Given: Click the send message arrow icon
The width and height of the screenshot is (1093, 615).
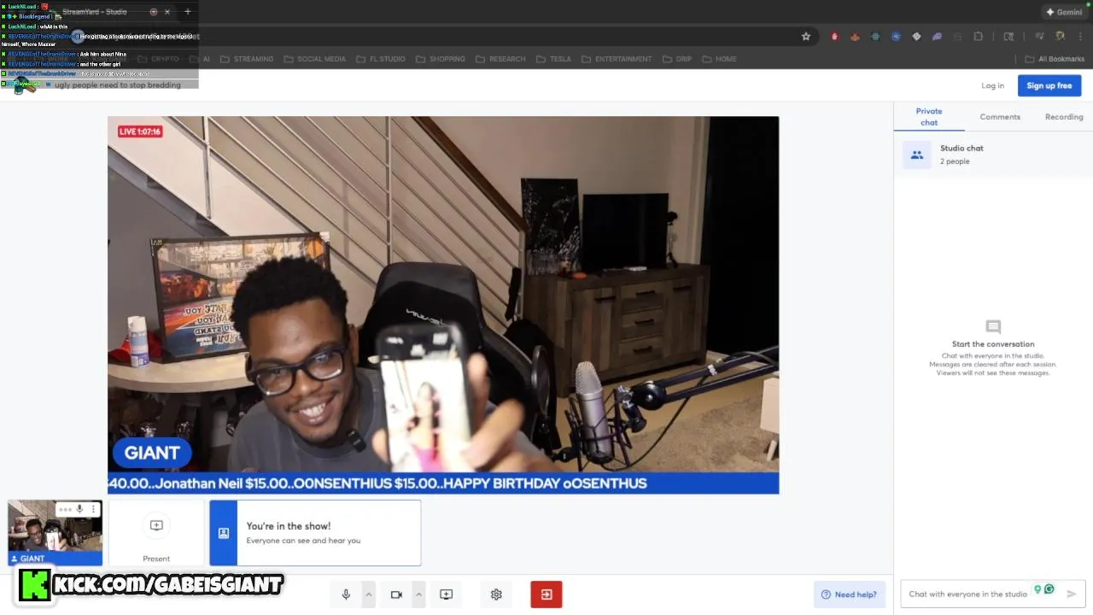Looking at the screenshot, I should click(1072, 594).
